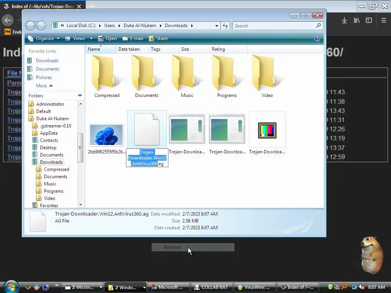391x293 pixels.
Task: Click Duke Al-Nukem in address breadcrumb
Action: [140, 26]
